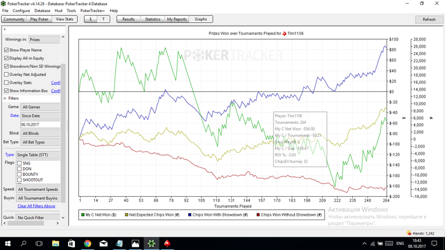Open the Statistics tab
445x250 pixels.
click(153, 19)
